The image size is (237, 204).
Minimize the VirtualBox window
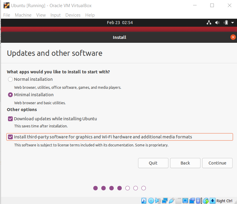[195, 5]
